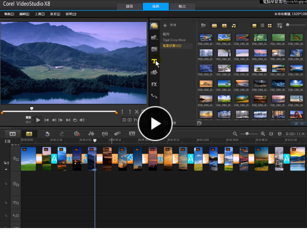The height and width of the screenshot is (240, 307).
Task: Click the Undo arrow in timeline toolbar
Action: (x=47, y=134)
